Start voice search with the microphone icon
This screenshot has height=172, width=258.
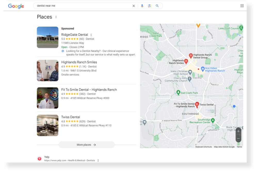point(142,6)
